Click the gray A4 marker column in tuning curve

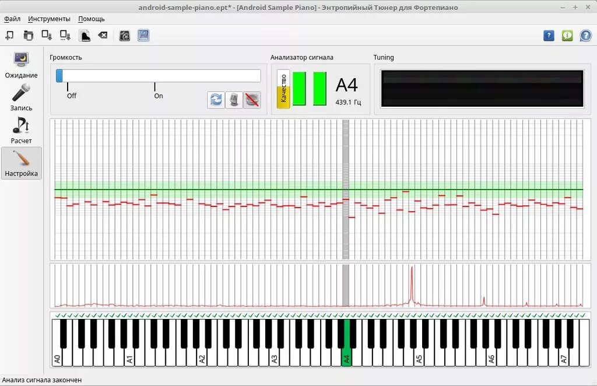[346, 190]
